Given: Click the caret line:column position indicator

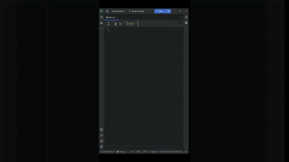Looking at the screenshot, I should 133,152.
